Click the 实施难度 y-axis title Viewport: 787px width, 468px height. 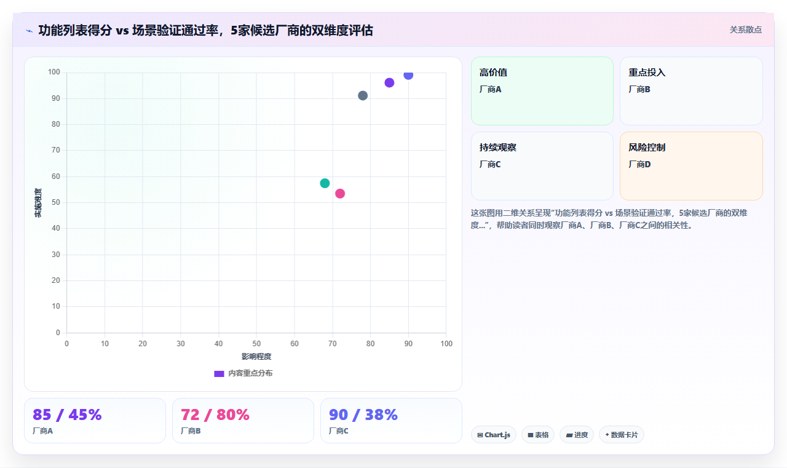[38, 203]
